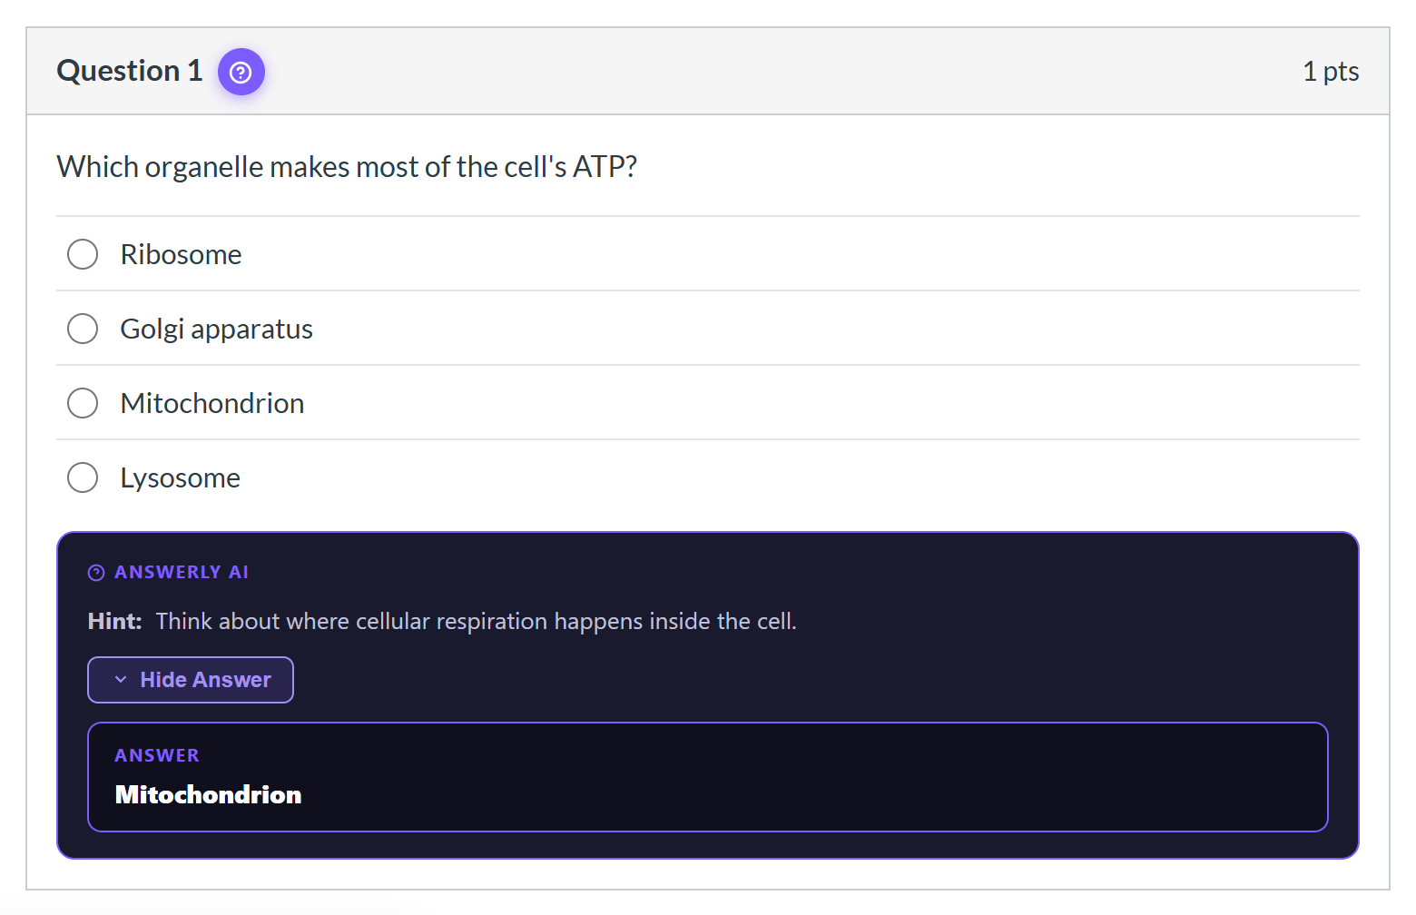
Task: Click the 1 pts score label
Action: coord(1331,71)
